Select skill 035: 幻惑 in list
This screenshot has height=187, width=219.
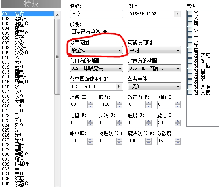[x=27, y=179]
